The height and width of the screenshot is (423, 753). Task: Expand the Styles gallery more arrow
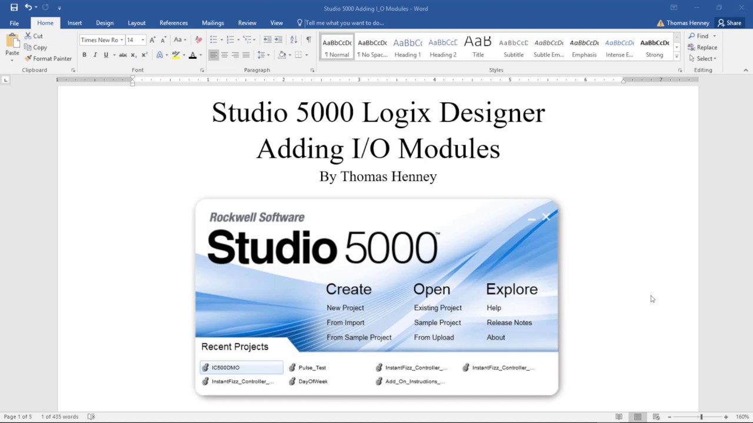point(677,57)
